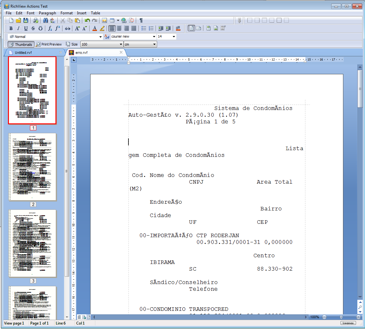Click the glasses icon next to the subscript buttons
Viewport: 365px width, 329px height.
click(x=68, y=28)
